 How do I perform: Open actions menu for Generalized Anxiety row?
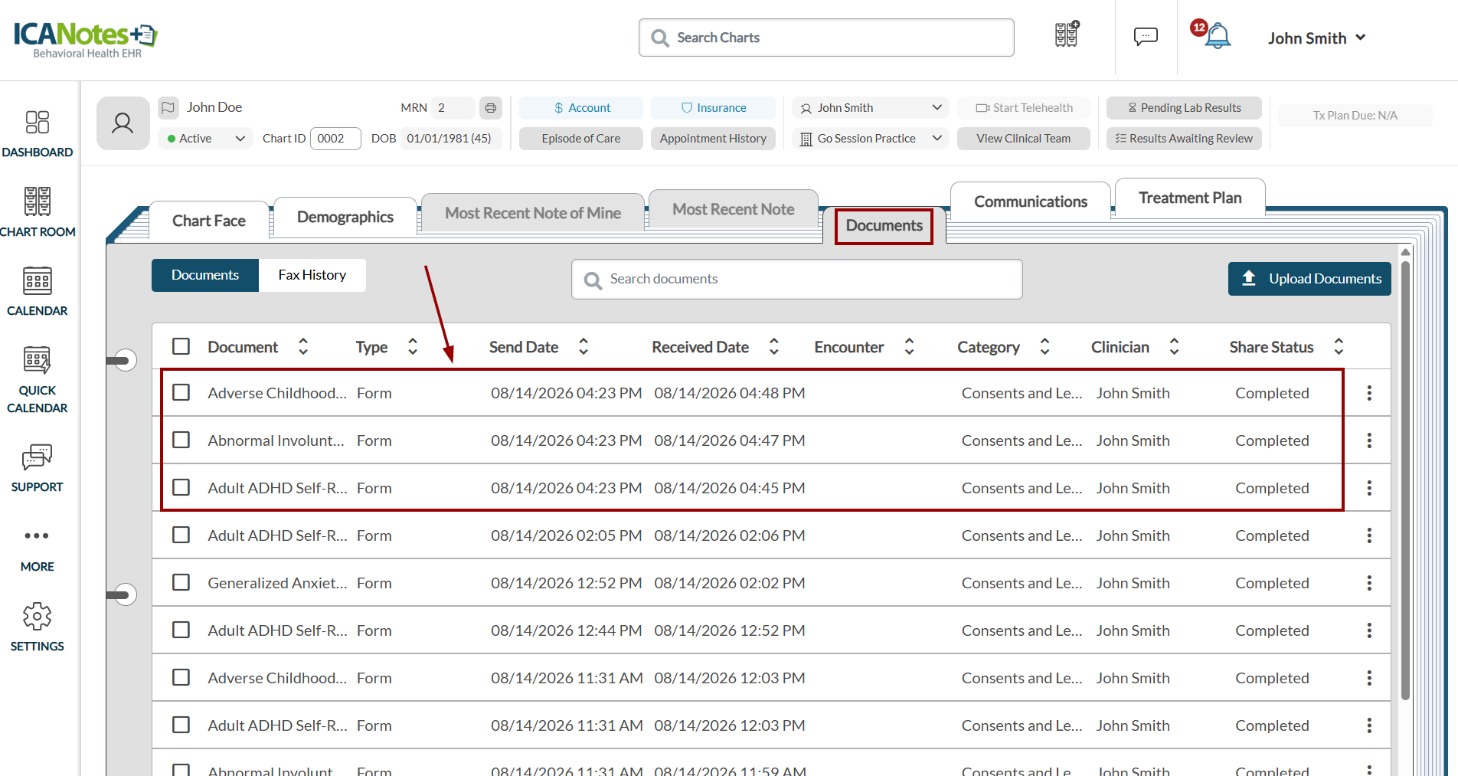(x=1369, y=583)
